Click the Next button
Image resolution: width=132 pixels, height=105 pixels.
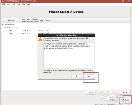point(125,100)
